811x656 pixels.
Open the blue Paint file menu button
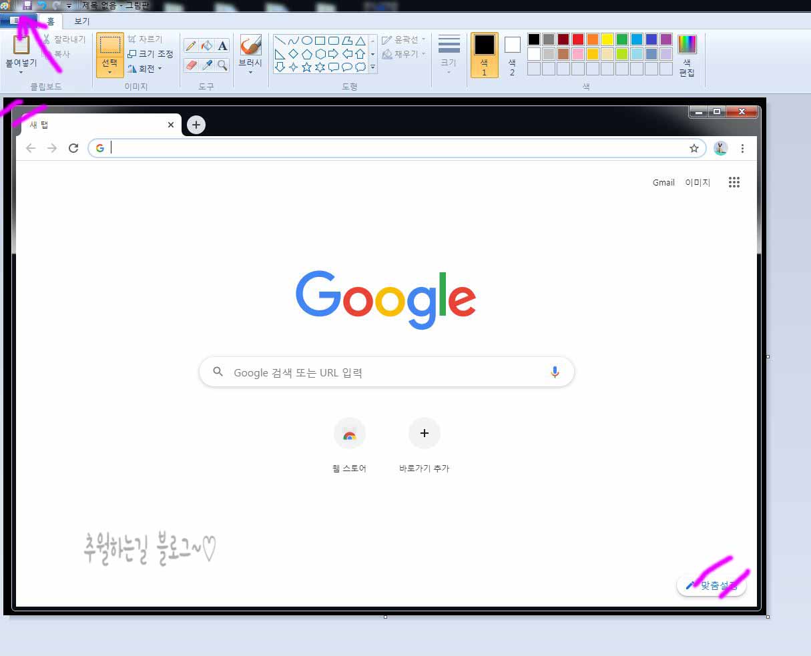coord(19,21)
